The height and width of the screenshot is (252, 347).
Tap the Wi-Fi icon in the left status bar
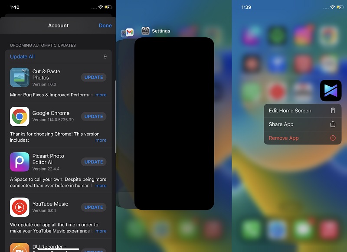[101, 7]
